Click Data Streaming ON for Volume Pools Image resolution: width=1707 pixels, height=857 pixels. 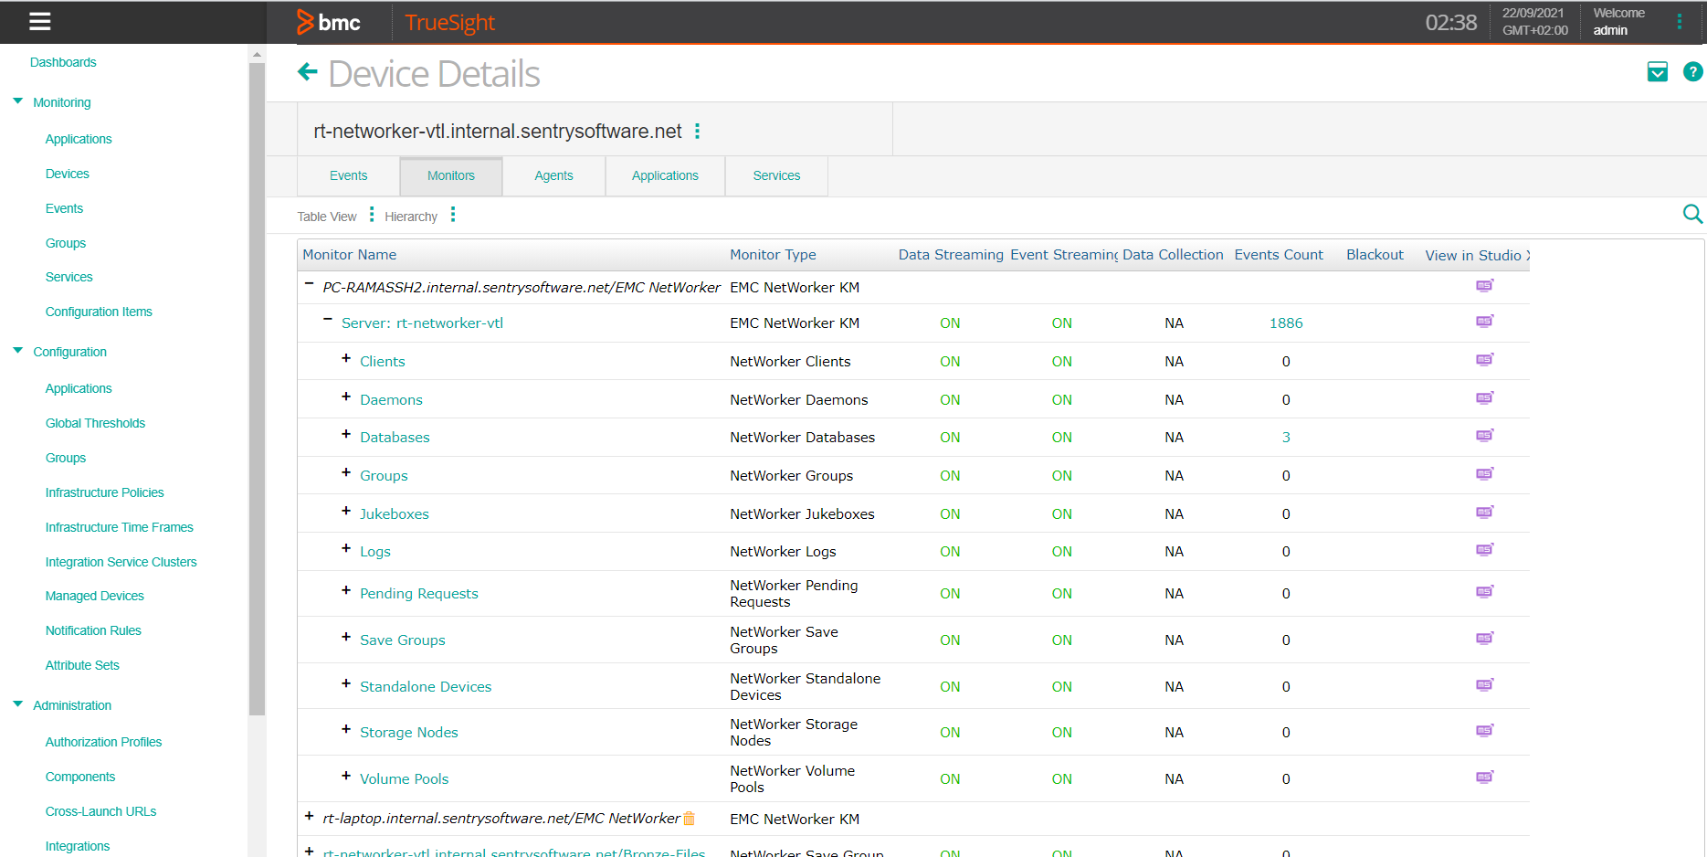(x=950, y=778)
